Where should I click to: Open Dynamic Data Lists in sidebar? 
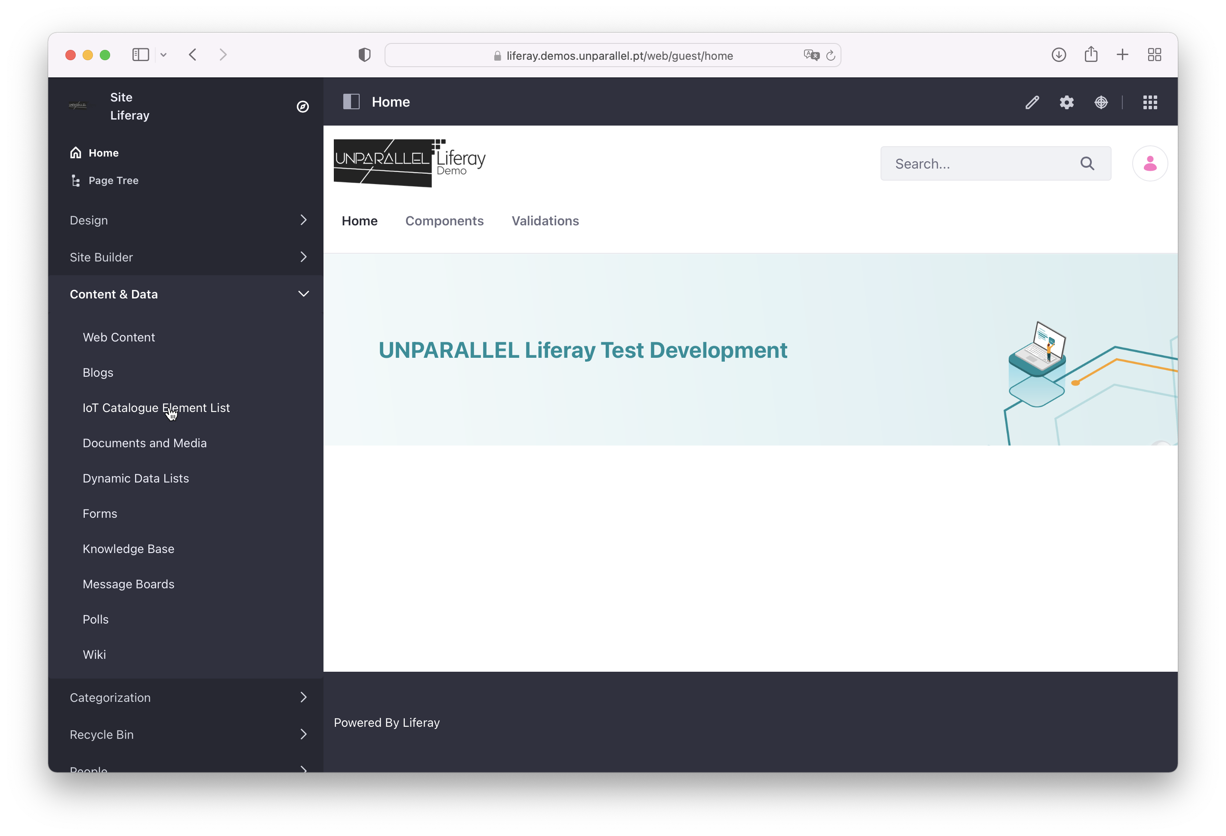136,478
